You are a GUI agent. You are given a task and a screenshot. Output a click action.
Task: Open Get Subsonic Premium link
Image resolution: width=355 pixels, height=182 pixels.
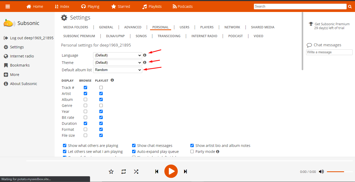(x=332, y=24)
